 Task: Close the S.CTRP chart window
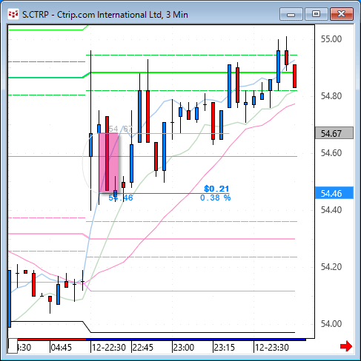342,14
